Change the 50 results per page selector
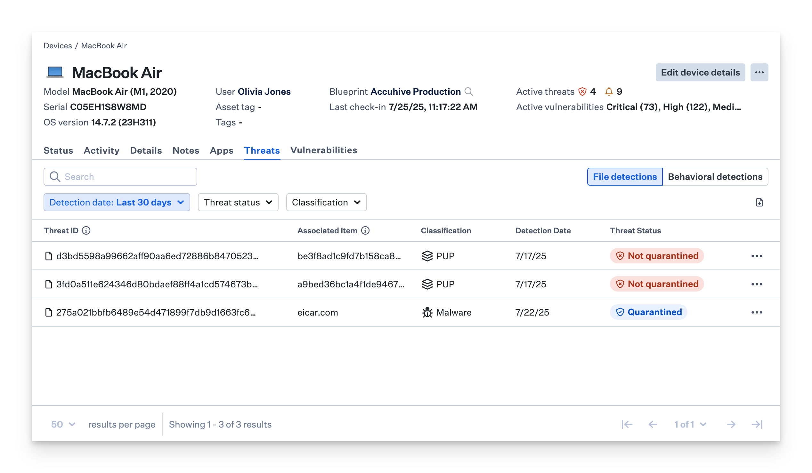This screenshot has width=812, height=473. [x=63, y=424]
